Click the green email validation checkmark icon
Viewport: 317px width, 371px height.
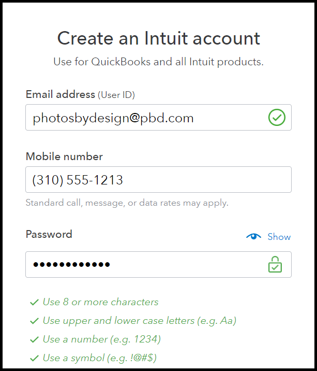tap(277, 117)
